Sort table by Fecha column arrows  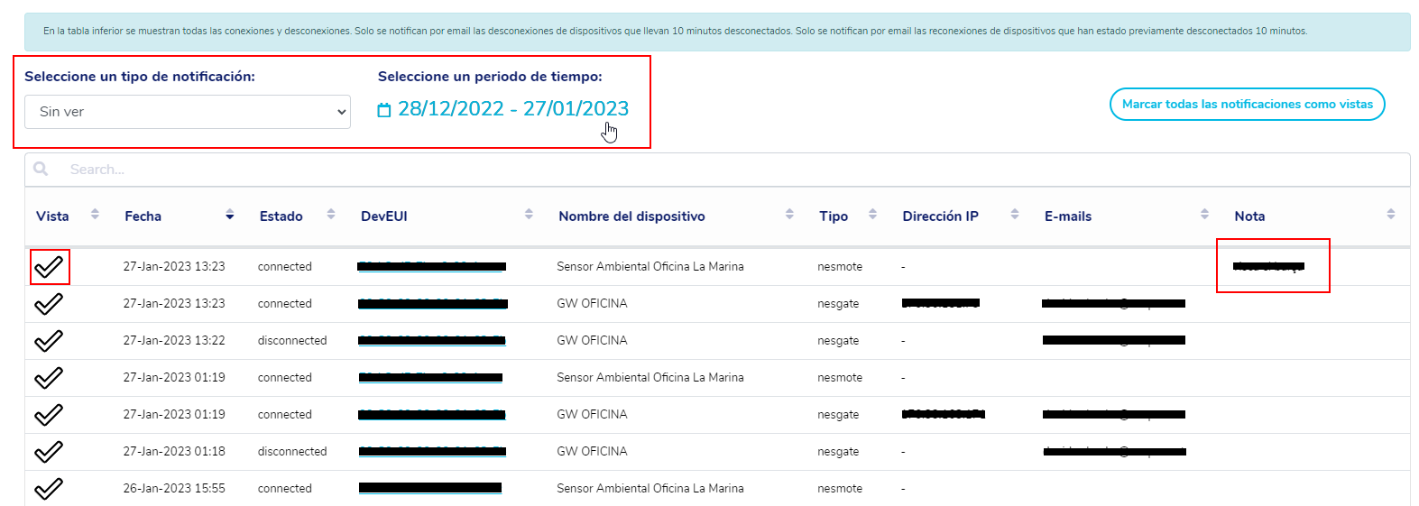pos(229,215)
